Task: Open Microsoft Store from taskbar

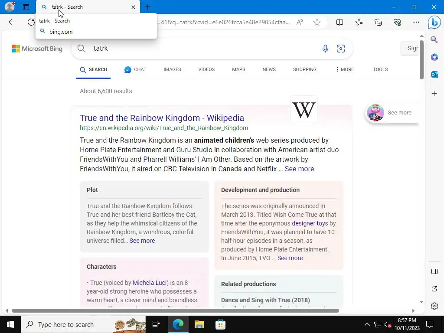Action: (220, 324)
